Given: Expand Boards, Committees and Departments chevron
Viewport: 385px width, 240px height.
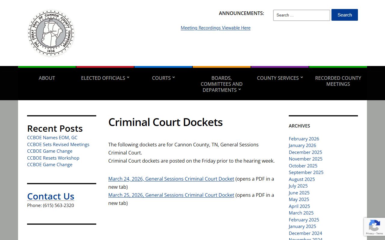Looking at the screenshot, I should point(239,89).
